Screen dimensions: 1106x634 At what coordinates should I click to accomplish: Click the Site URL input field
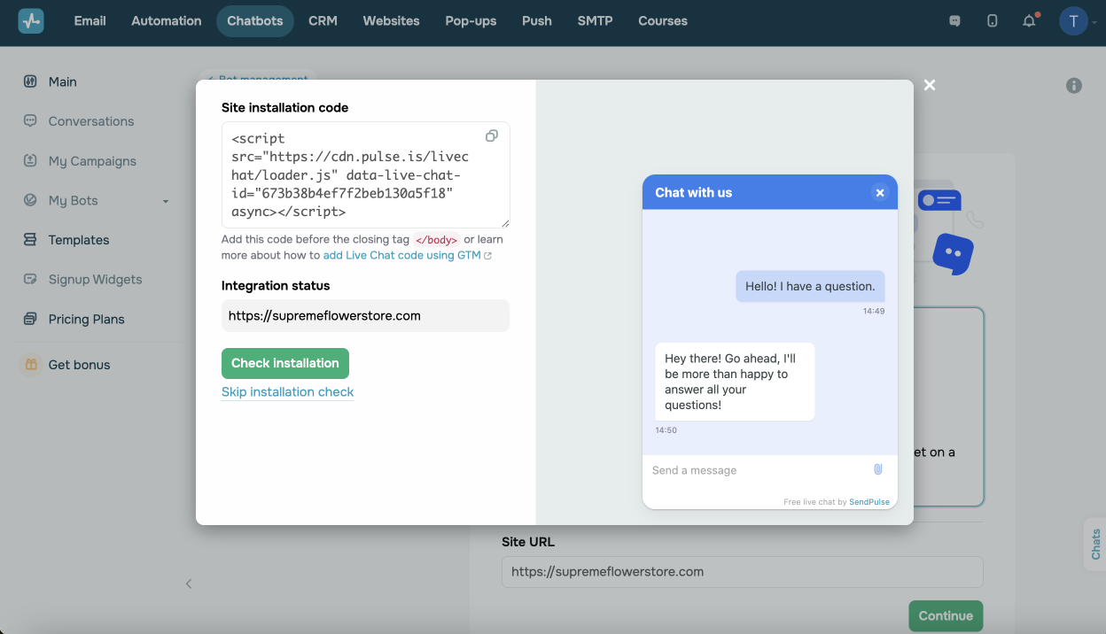tap(743, 572)
